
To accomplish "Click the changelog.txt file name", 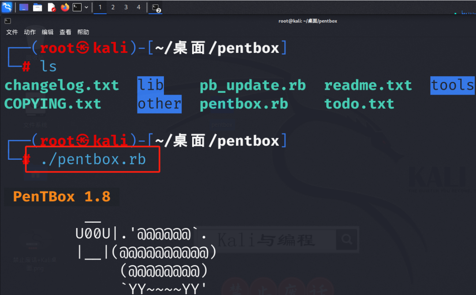I will click(62, 85).
